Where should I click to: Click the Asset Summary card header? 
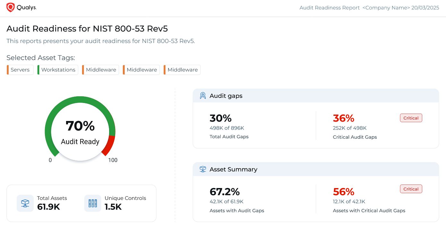coord(316,169)
